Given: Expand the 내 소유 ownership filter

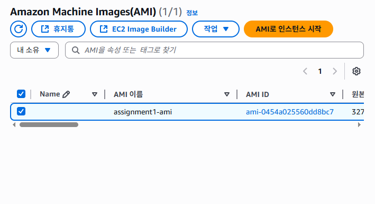Looking at the screenshot, I should pos(34,50).
